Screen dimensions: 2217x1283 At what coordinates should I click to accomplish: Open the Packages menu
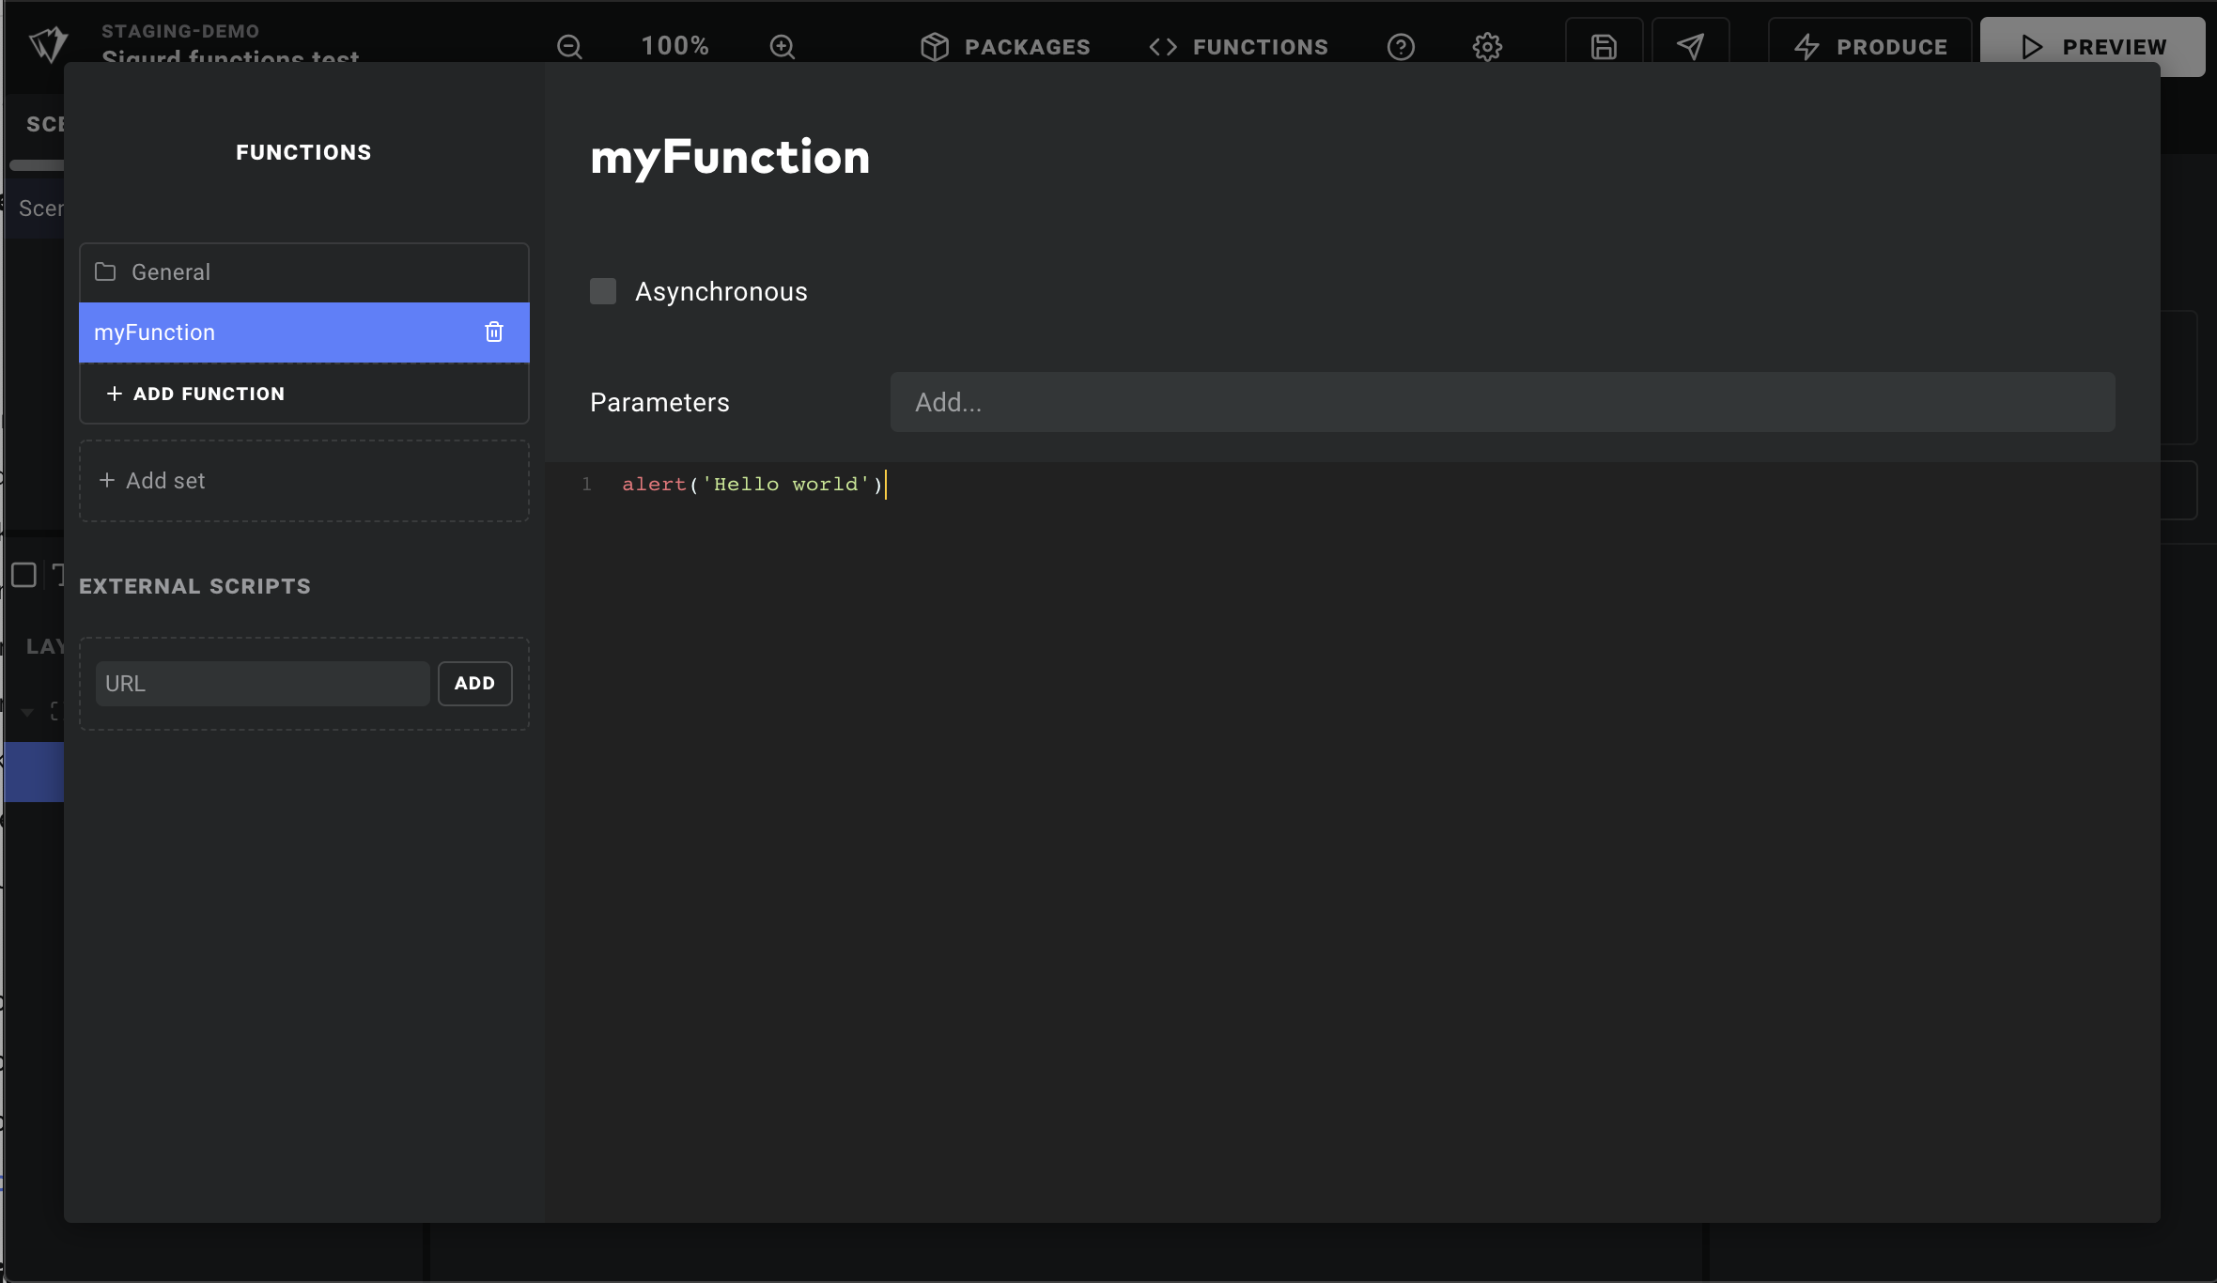(x=1005, y=46)
